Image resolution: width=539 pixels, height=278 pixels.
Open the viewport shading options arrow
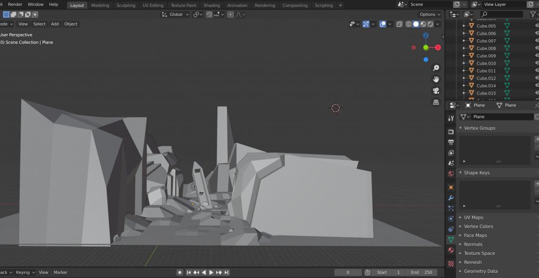click(437, 24)
